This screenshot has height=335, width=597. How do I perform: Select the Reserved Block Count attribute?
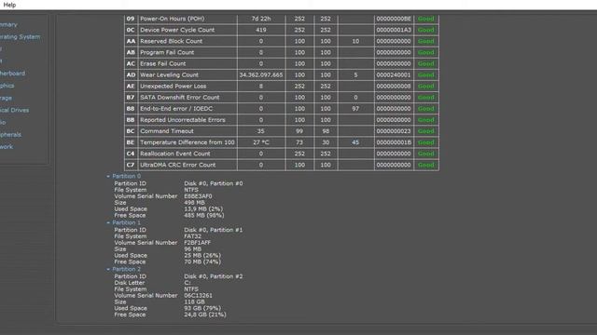tap(171, 41)
